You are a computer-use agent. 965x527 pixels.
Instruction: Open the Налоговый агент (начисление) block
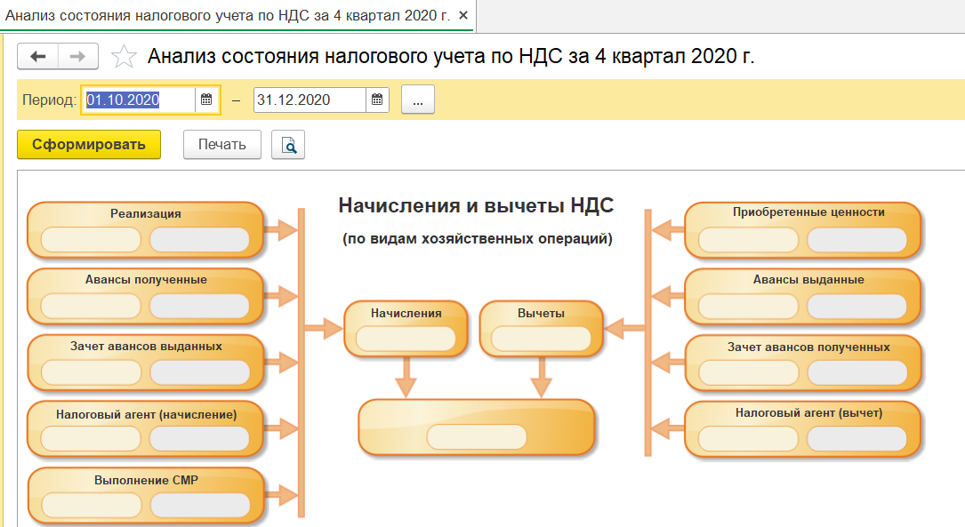coord(146,429)
